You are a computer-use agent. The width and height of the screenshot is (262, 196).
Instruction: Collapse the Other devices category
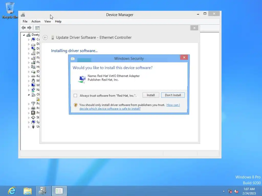point(29,95)
